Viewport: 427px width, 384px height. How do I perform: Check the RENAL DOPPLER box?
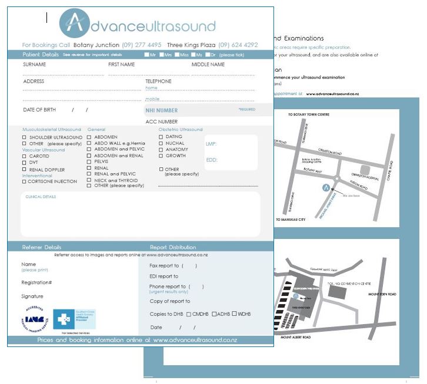coord(24,169)
